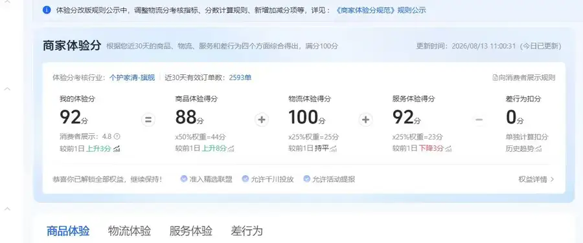
Task: Open trend chart icon under 我的体验分
Action: pyautogui.click(x=117, y=149)
